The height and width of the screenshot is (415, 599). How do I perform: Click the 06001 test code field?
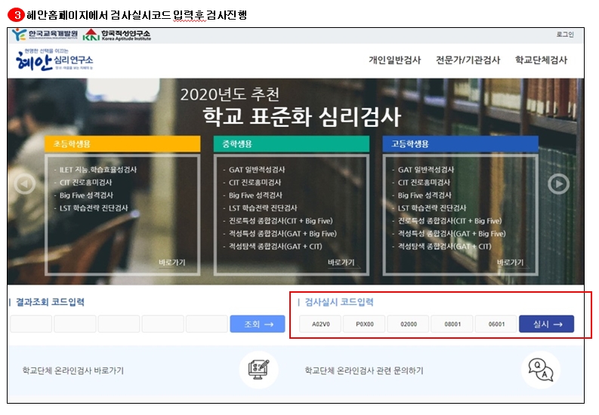click(x=496, y=324)
